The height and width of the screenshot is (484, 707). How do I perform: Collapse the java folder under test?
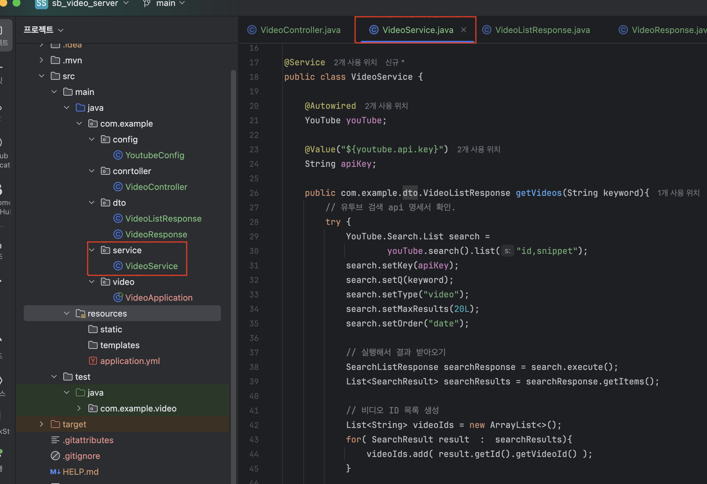click(x=67, y=393)
